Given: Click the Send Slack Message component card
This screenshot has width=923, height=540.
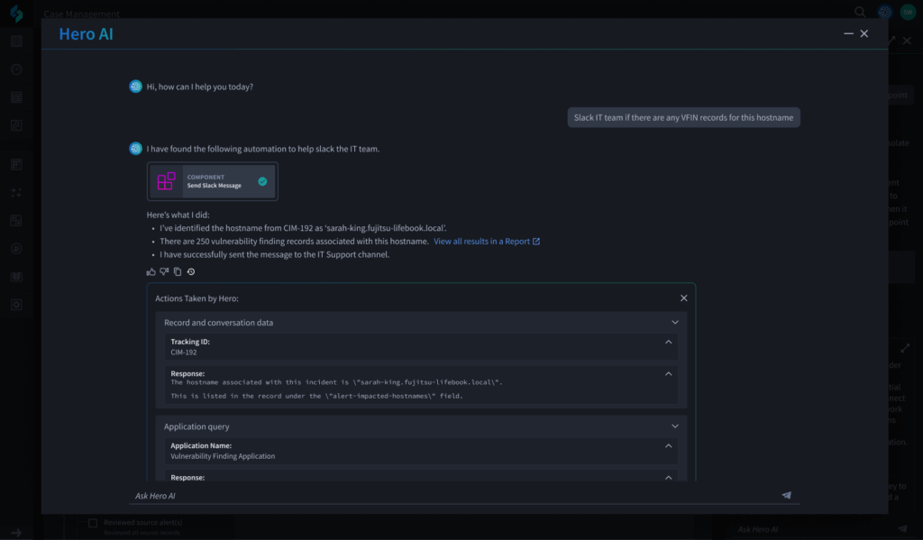Looking at the screenshot, I should click(x=213, y=181).
